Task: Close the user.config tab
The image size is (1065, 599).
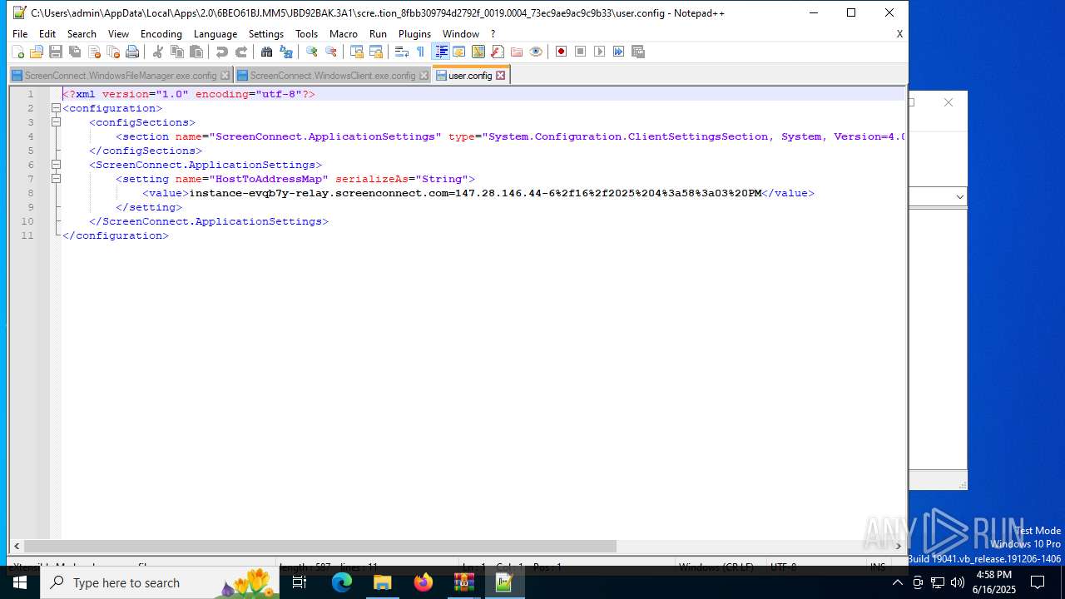Action: 501,75
